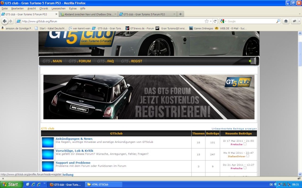Open the Bearbeiten menu
Screen dimensions: 302x188
tap(17, 8)
